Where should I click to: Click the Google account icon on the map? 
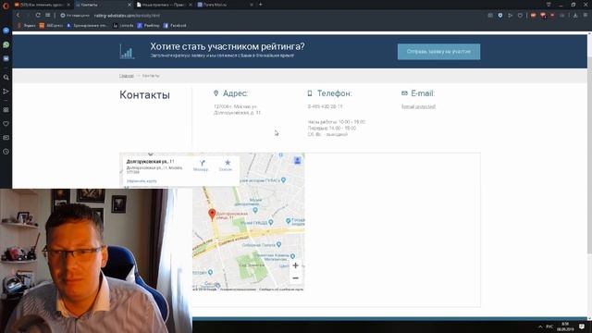pos(298,161)
